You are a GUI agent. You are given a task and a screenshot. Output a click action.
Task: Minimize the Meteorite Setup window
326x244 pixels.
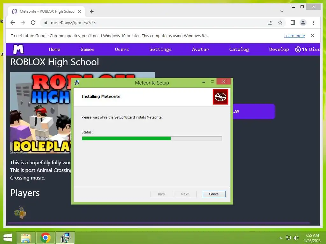204,82
